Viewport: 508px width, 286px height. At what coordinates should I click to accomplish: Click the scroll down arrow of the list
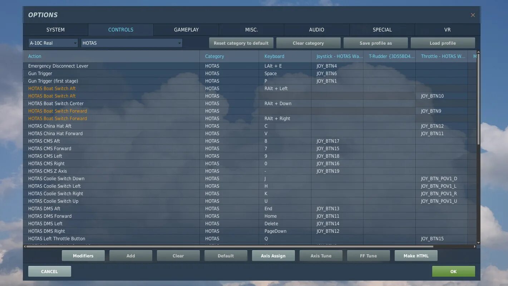pyautogui.click(x=478, y=242)
